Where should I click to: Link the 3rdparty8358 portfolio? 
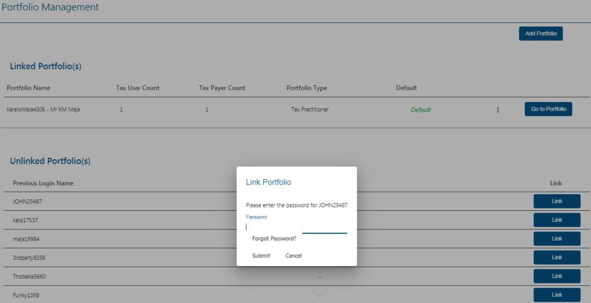[x=557, y=257]
